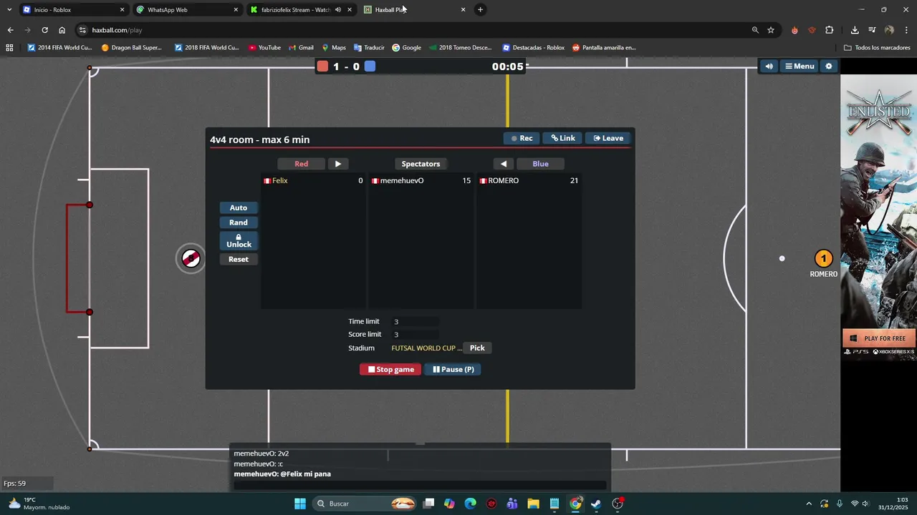Click the address bar URL

coord(117,30)
